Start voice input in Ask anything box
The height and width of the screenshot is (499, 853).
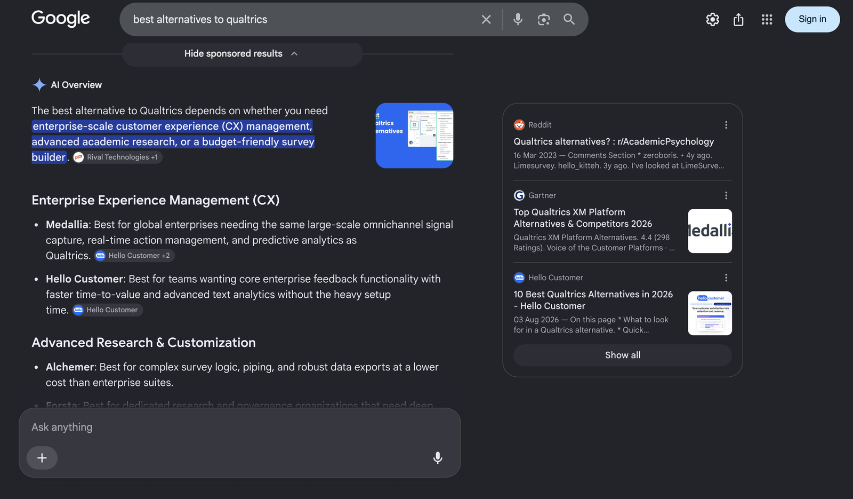pos(438,458)
